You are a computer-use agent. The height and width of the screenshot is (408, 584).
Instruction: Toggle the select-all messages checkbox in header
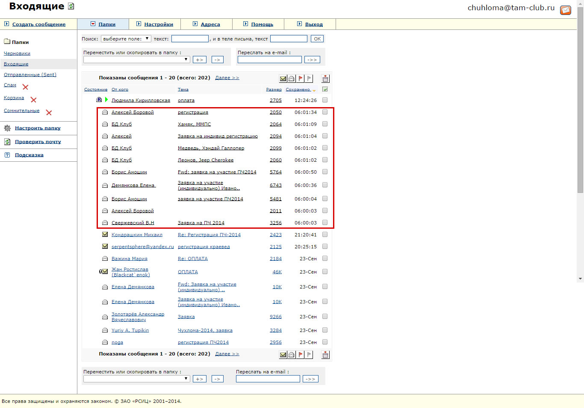[x=325, y=89]
